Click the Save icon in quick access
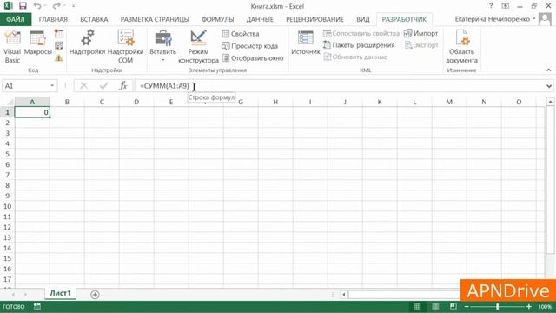 (23, 6)
